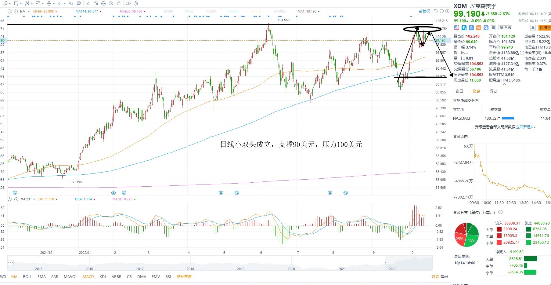
Task: Select the Aa text annotation tool
Action: (x=71, y=3)
